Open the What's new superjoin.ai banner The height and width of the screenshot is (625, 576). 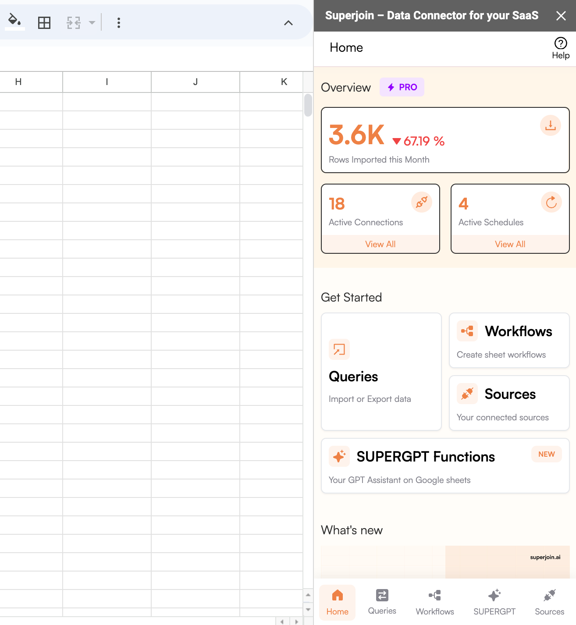pos(445,562)
